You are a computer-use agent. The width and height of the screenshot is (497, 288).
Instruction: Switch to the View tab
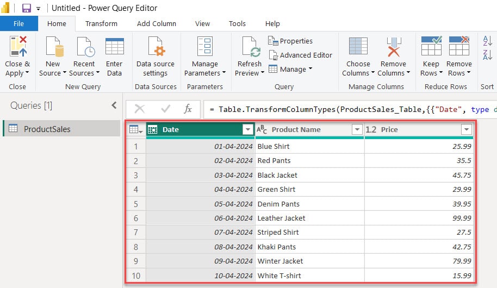[x=202, y=23]
